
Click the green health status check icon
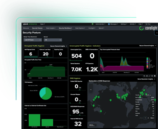pos(92,24)
